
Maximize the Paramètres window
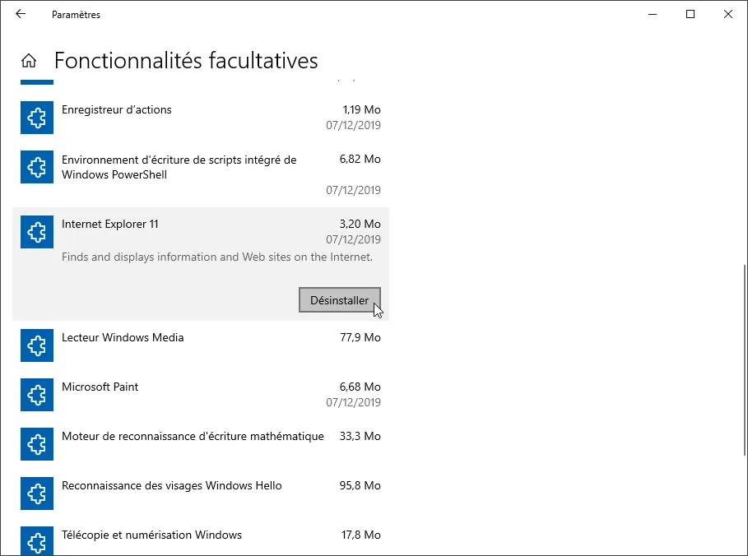tap(690, 14)
